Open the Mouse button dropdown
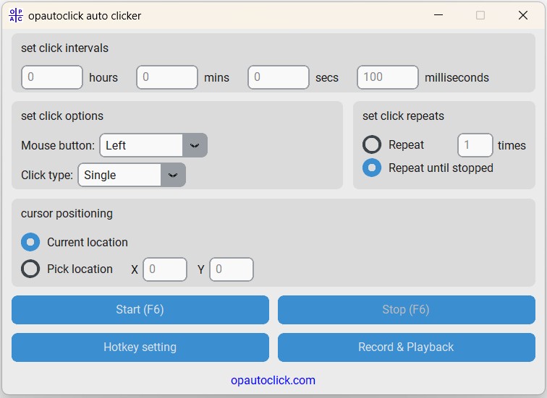The width and height of the screenshot is (547, 398). click(153, 145)
